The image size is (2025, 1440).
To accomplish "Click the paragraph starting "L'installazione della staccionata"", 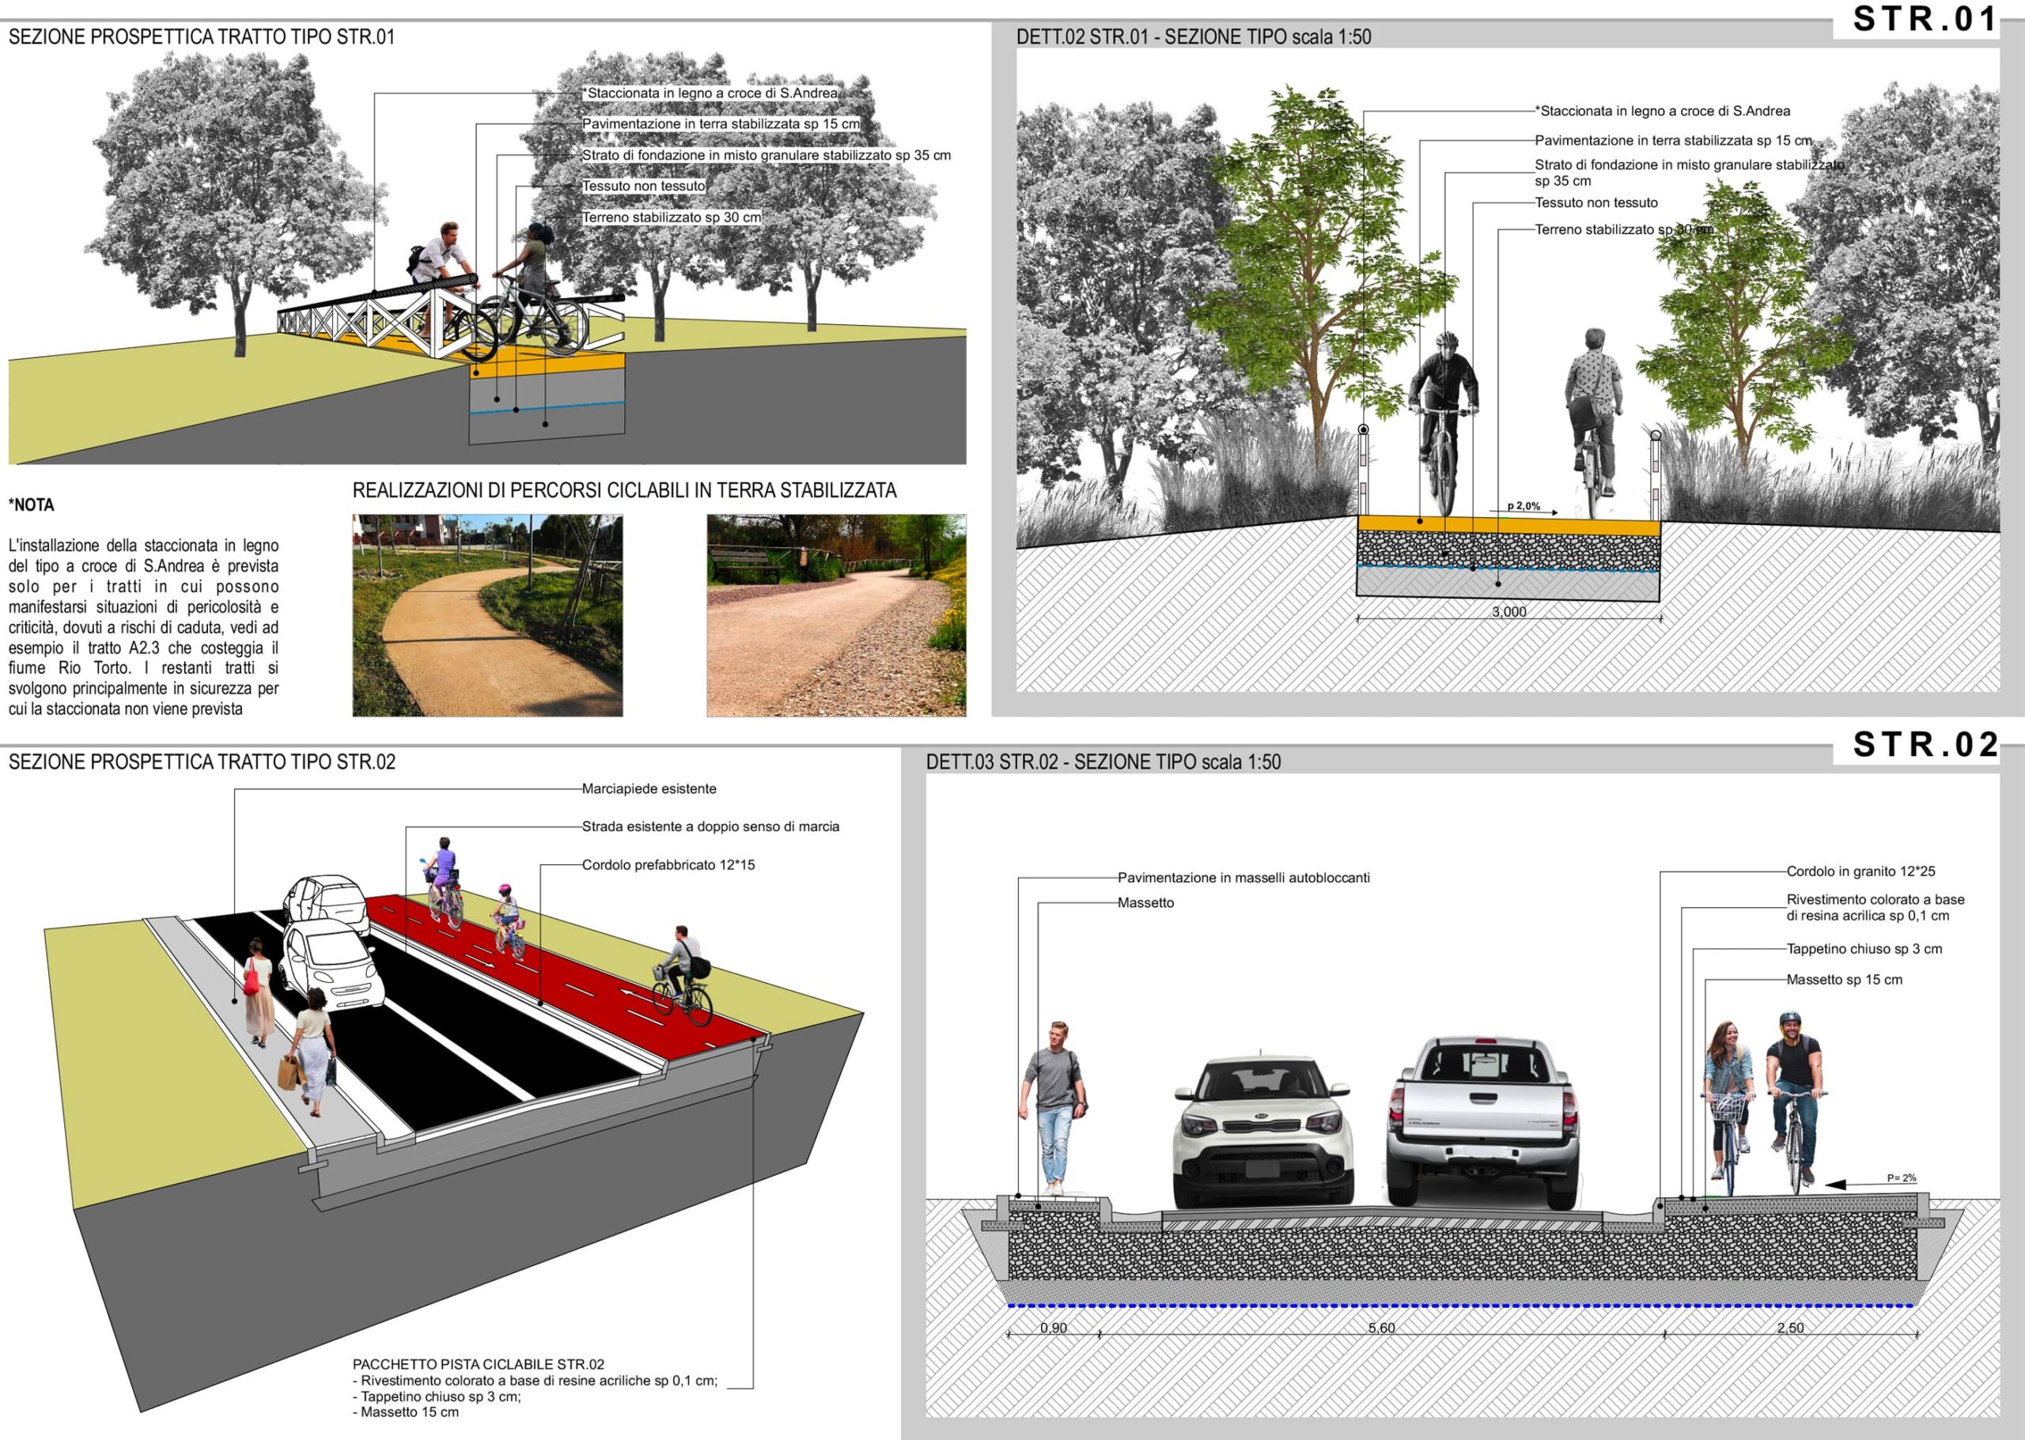I will coord(144,627).
